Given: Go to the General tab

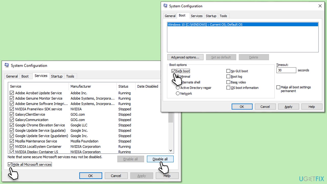Looking at the screenshot, I should [x=170, y=16].
